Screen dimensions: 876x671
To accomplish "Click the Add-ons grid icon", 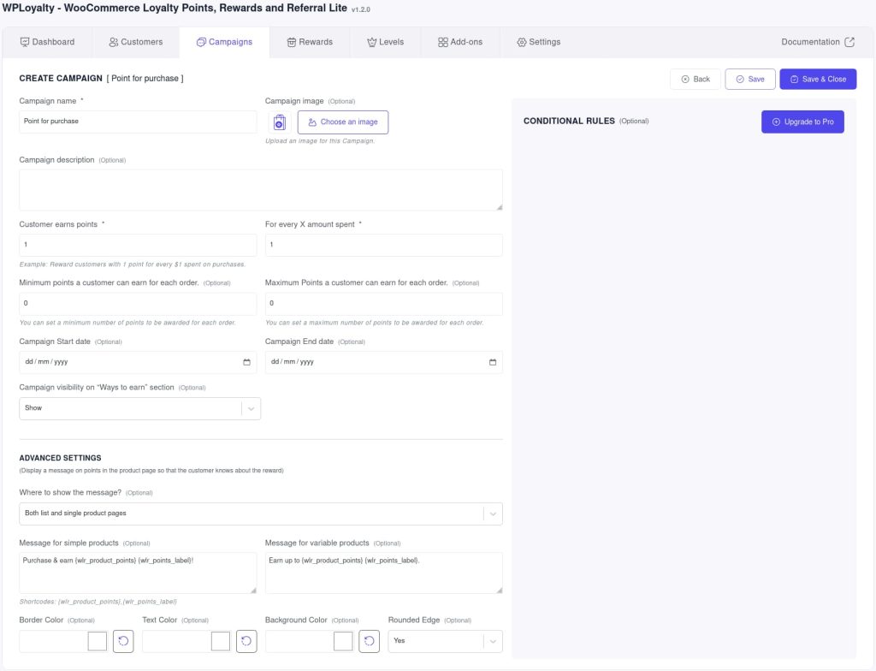I will (443, 41).
